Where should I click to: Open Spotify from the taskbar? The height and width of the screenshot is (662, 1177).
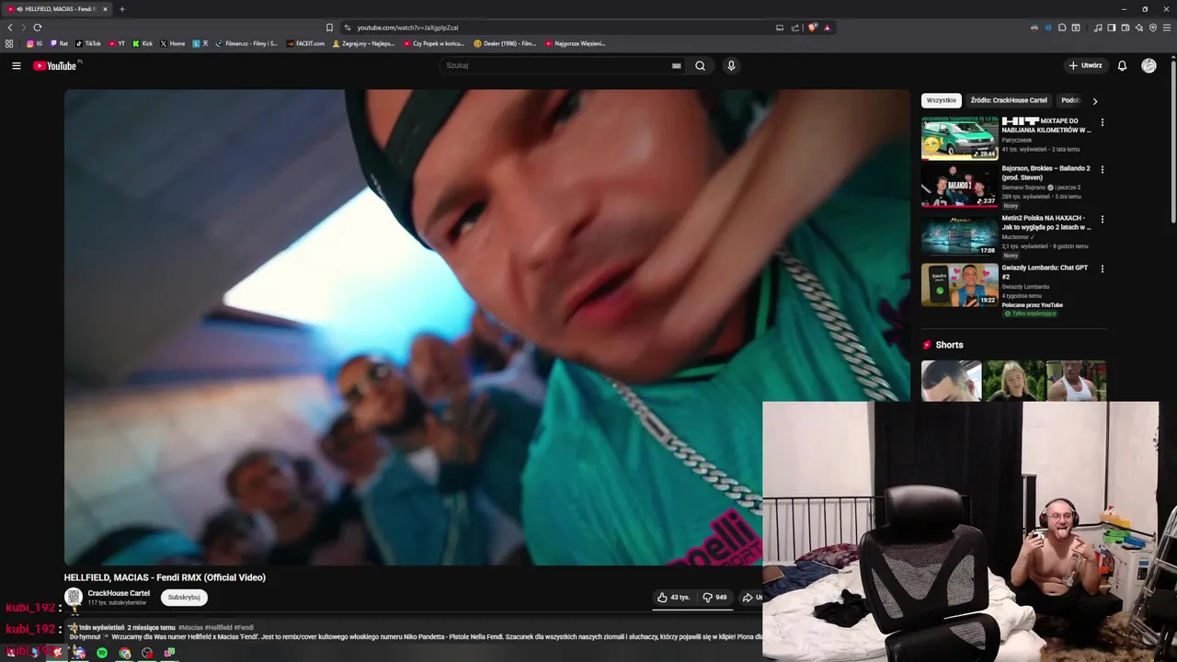(102, 653)
